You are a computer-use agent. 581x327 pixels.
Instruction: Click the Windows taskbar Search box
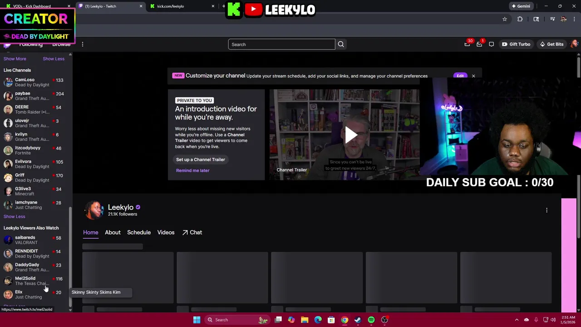(237, 320)
